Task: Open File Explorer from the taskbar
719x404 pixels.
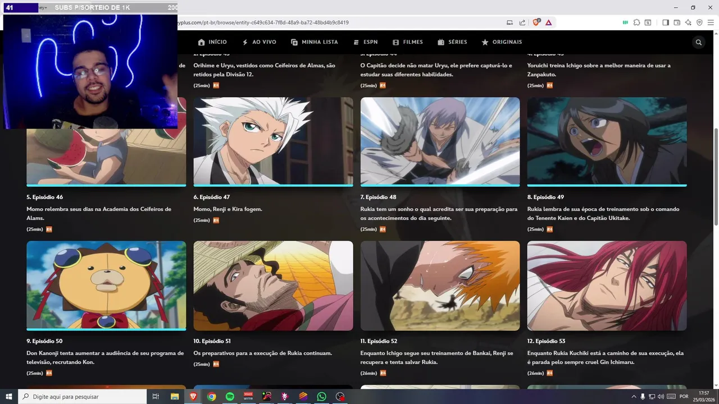Action: pos(175,397)
